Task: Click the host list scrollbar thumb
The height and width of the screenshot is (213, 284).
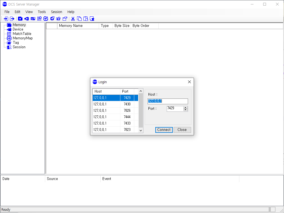Action: coord(141,110)
